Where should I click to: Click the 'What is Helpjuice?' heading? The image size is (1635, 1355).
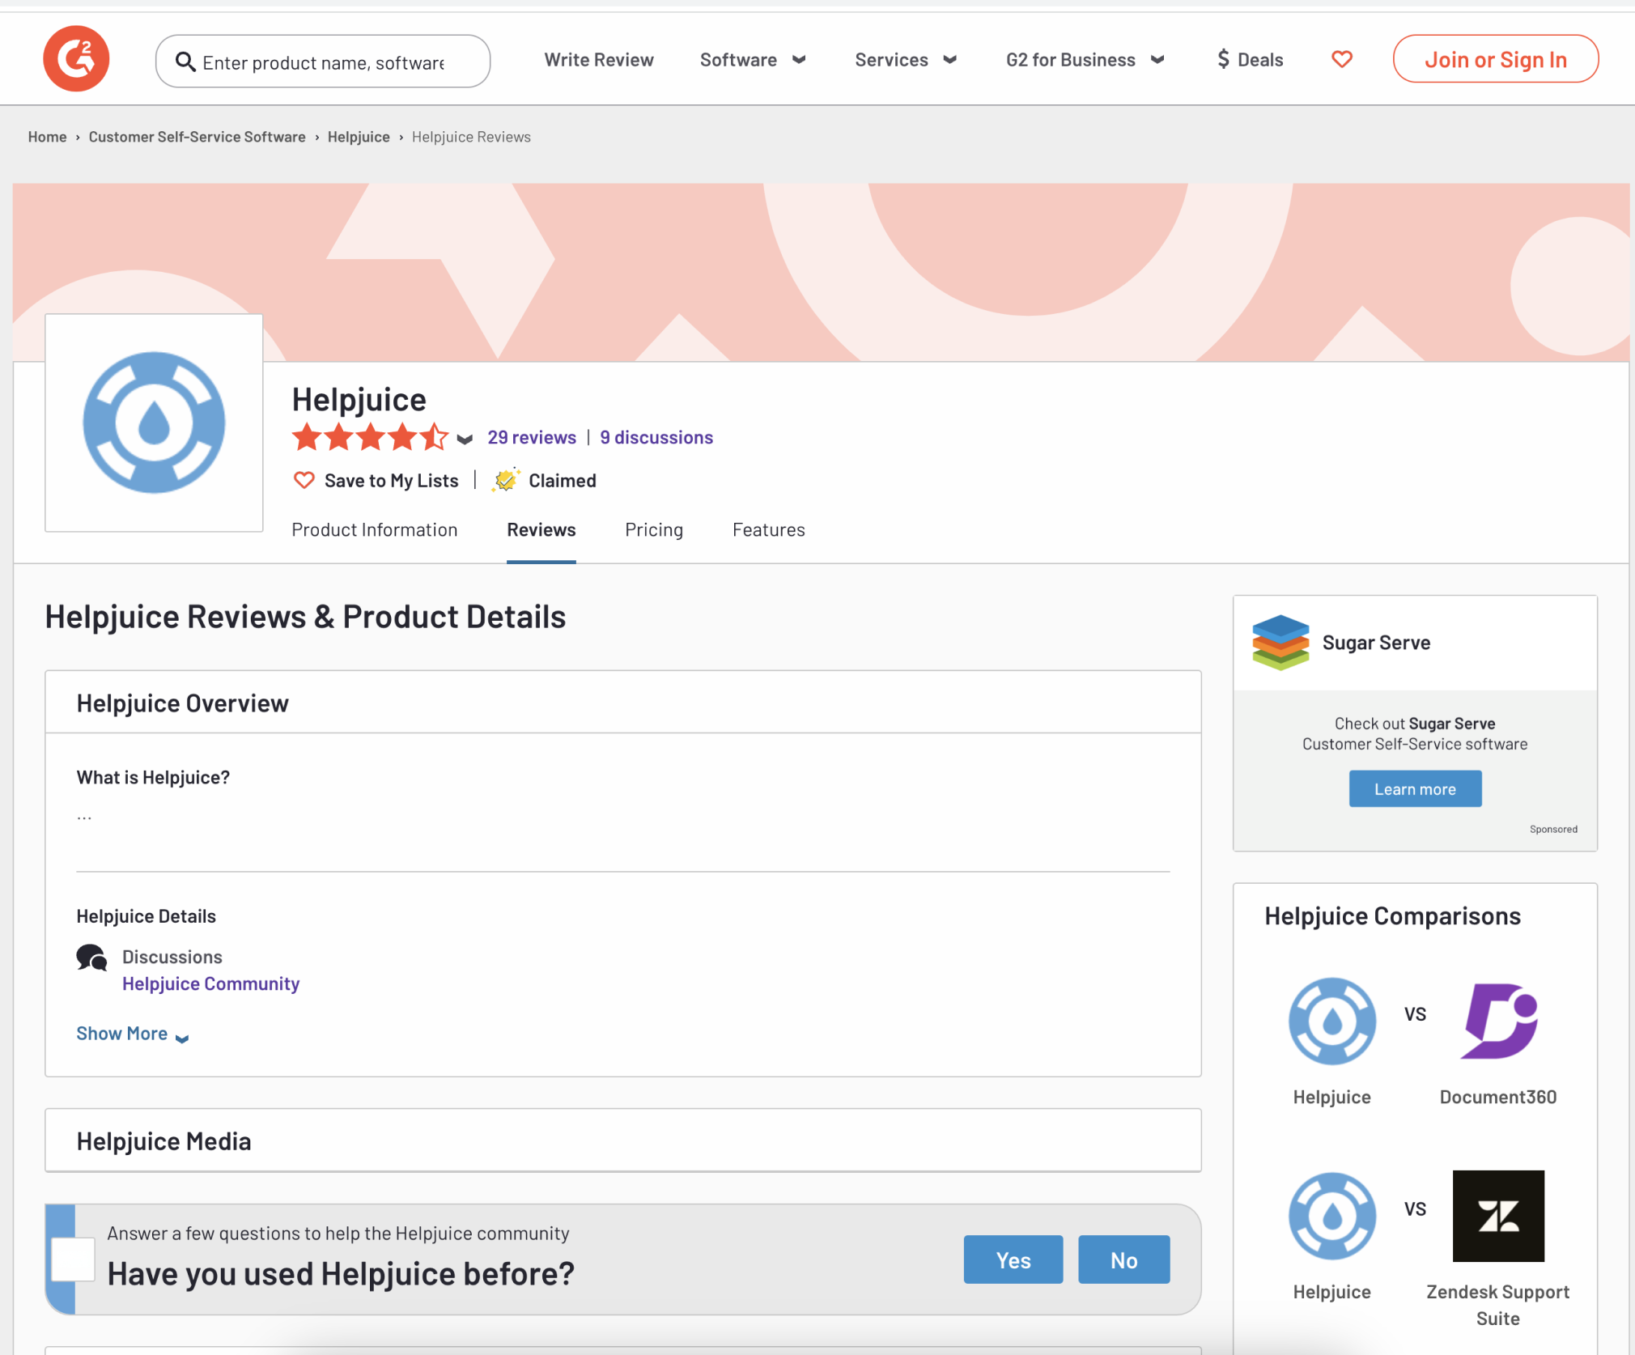[153, 778]
